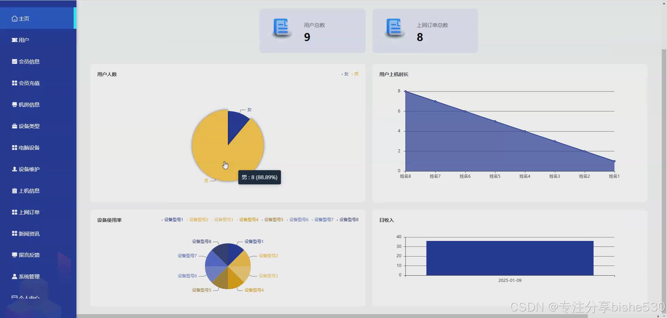Click the 用户总数 value 9
The image size is (667, 318).
(307, 37)
